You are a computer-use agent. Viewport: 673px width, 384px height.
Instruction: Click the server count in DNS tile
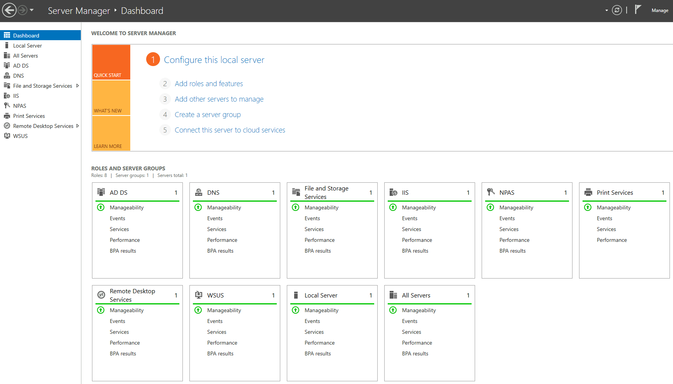click(273, 192)
